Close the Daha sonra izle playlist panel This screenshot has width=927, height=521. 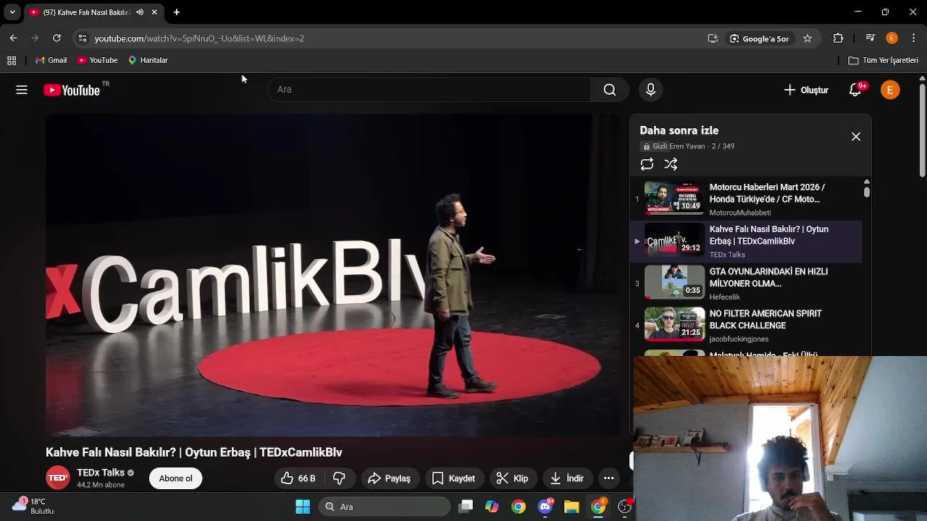[856, 137]
